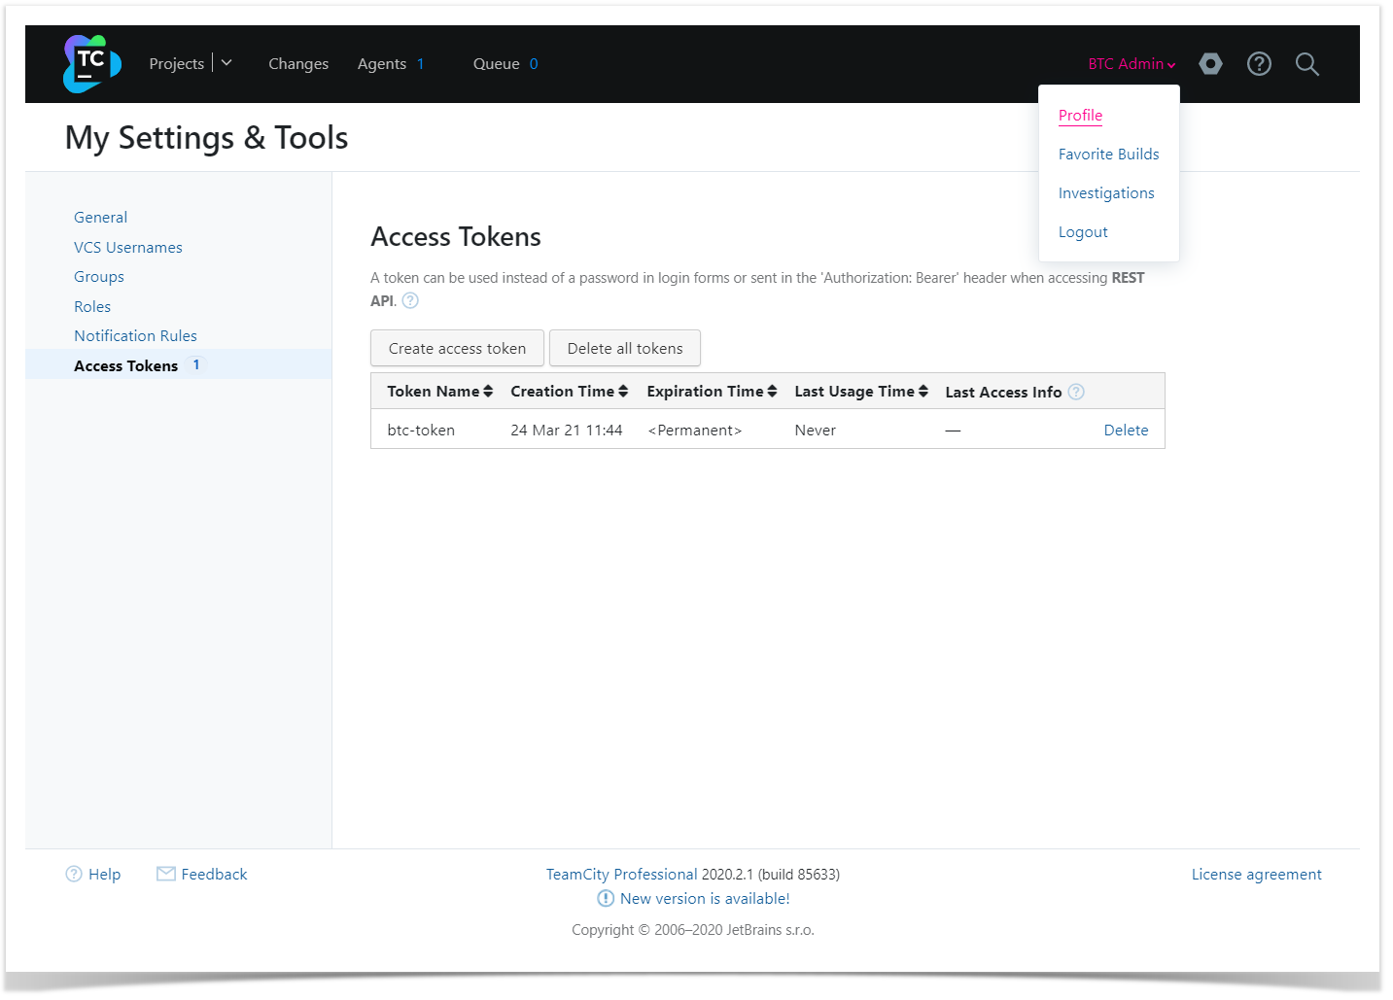The image size is (1393, 1000).
Task: Open the help question mark icon in header
Action: [1259, 64]
